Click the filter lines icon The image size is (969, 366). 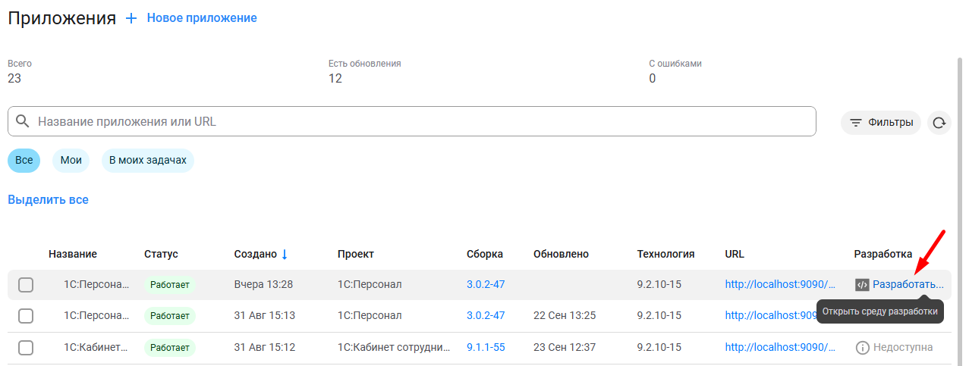point(856,123)
